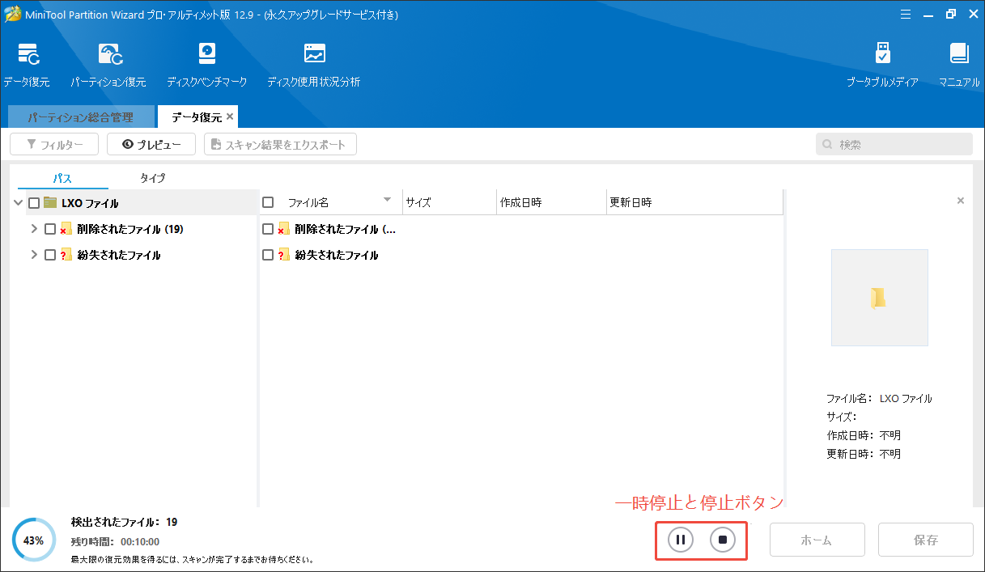The image size is (985, 572).
Task: Check 紛失されたファイル row checkbox in file list
Action: (x=269, y=255)
